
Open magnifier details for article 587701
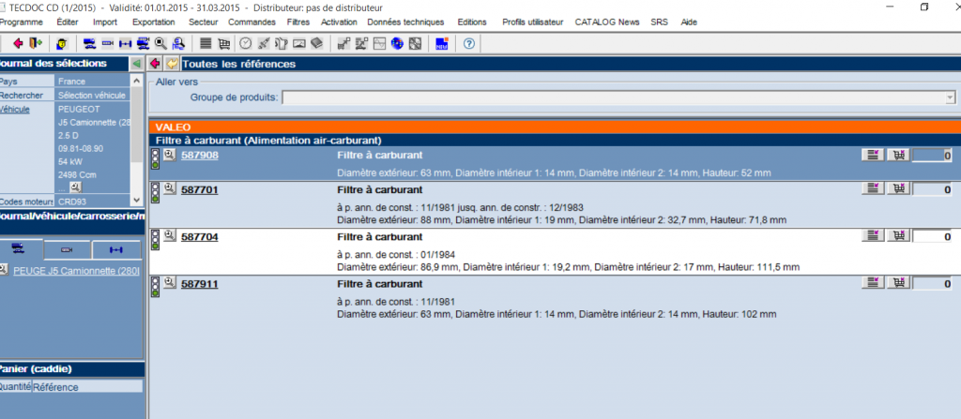pos(170,187)
